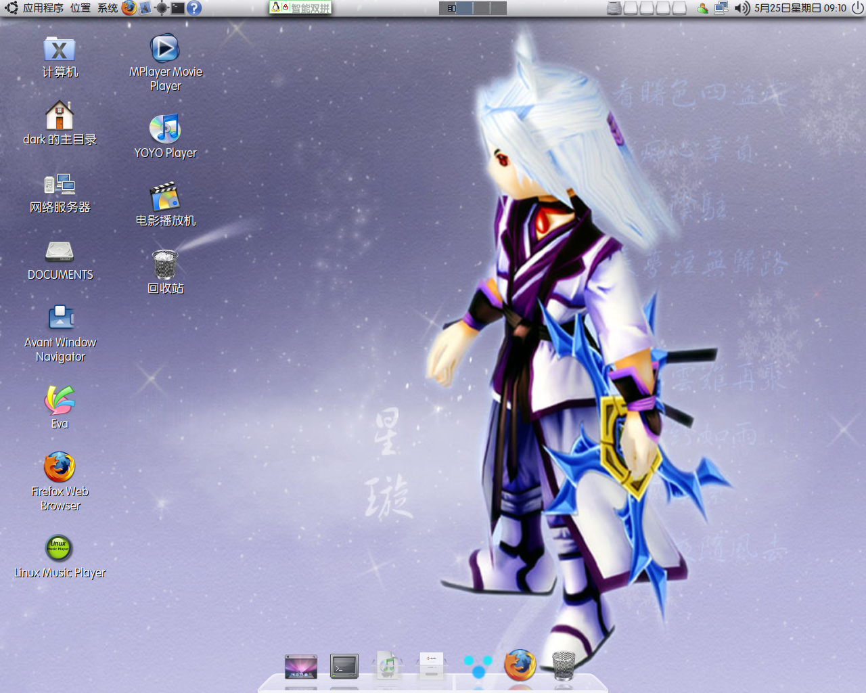This screenshot has height=693, width=866.
Task: Click the power shutdown icon
Action: (857, 8)
